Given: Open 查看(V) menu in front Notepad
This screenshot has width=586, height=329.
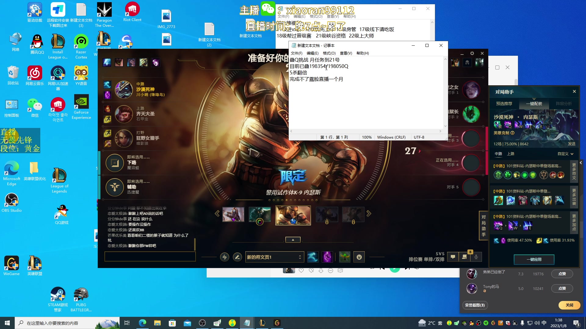Looking at the screenshot, I should (346, 53).
